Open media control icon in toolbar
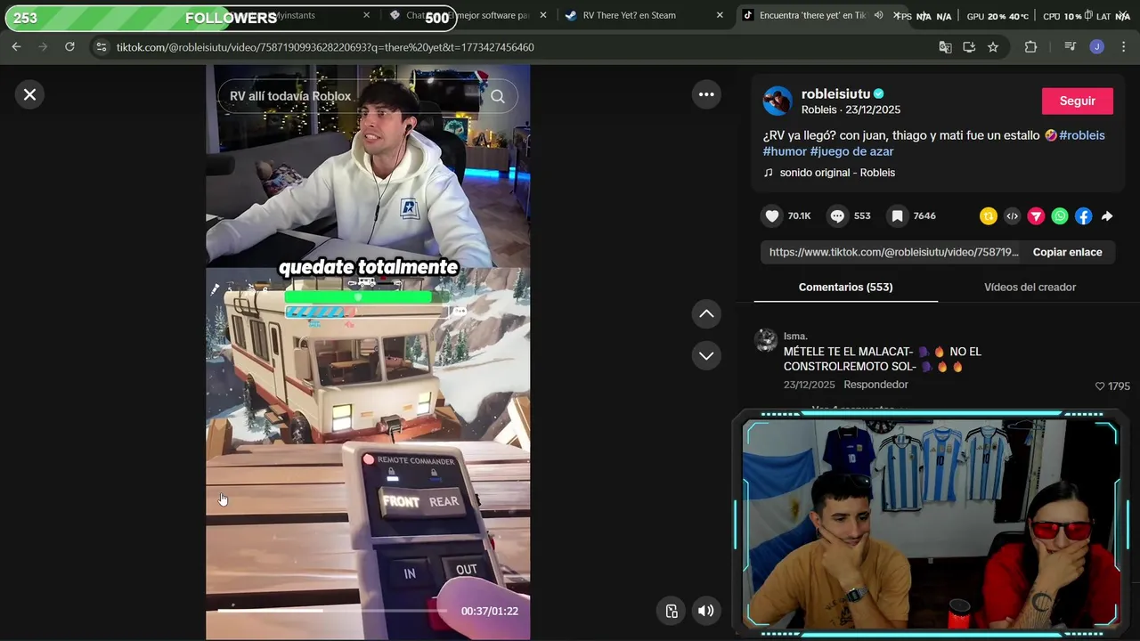The image size is (1140, 641). pos(1070,47)
